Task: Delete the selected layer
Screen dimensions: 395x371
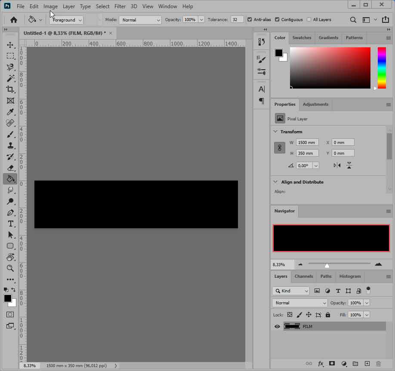Action: click(378, 363)
